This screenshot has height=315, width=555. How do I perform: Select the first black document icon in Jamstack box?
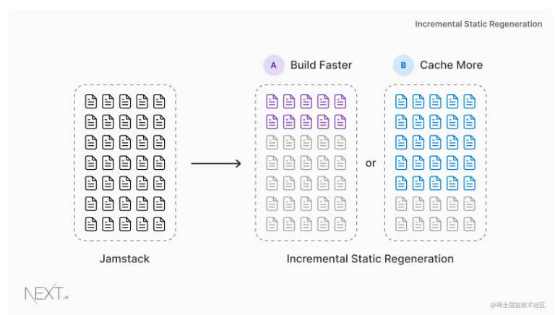click(x=91, y=101)
